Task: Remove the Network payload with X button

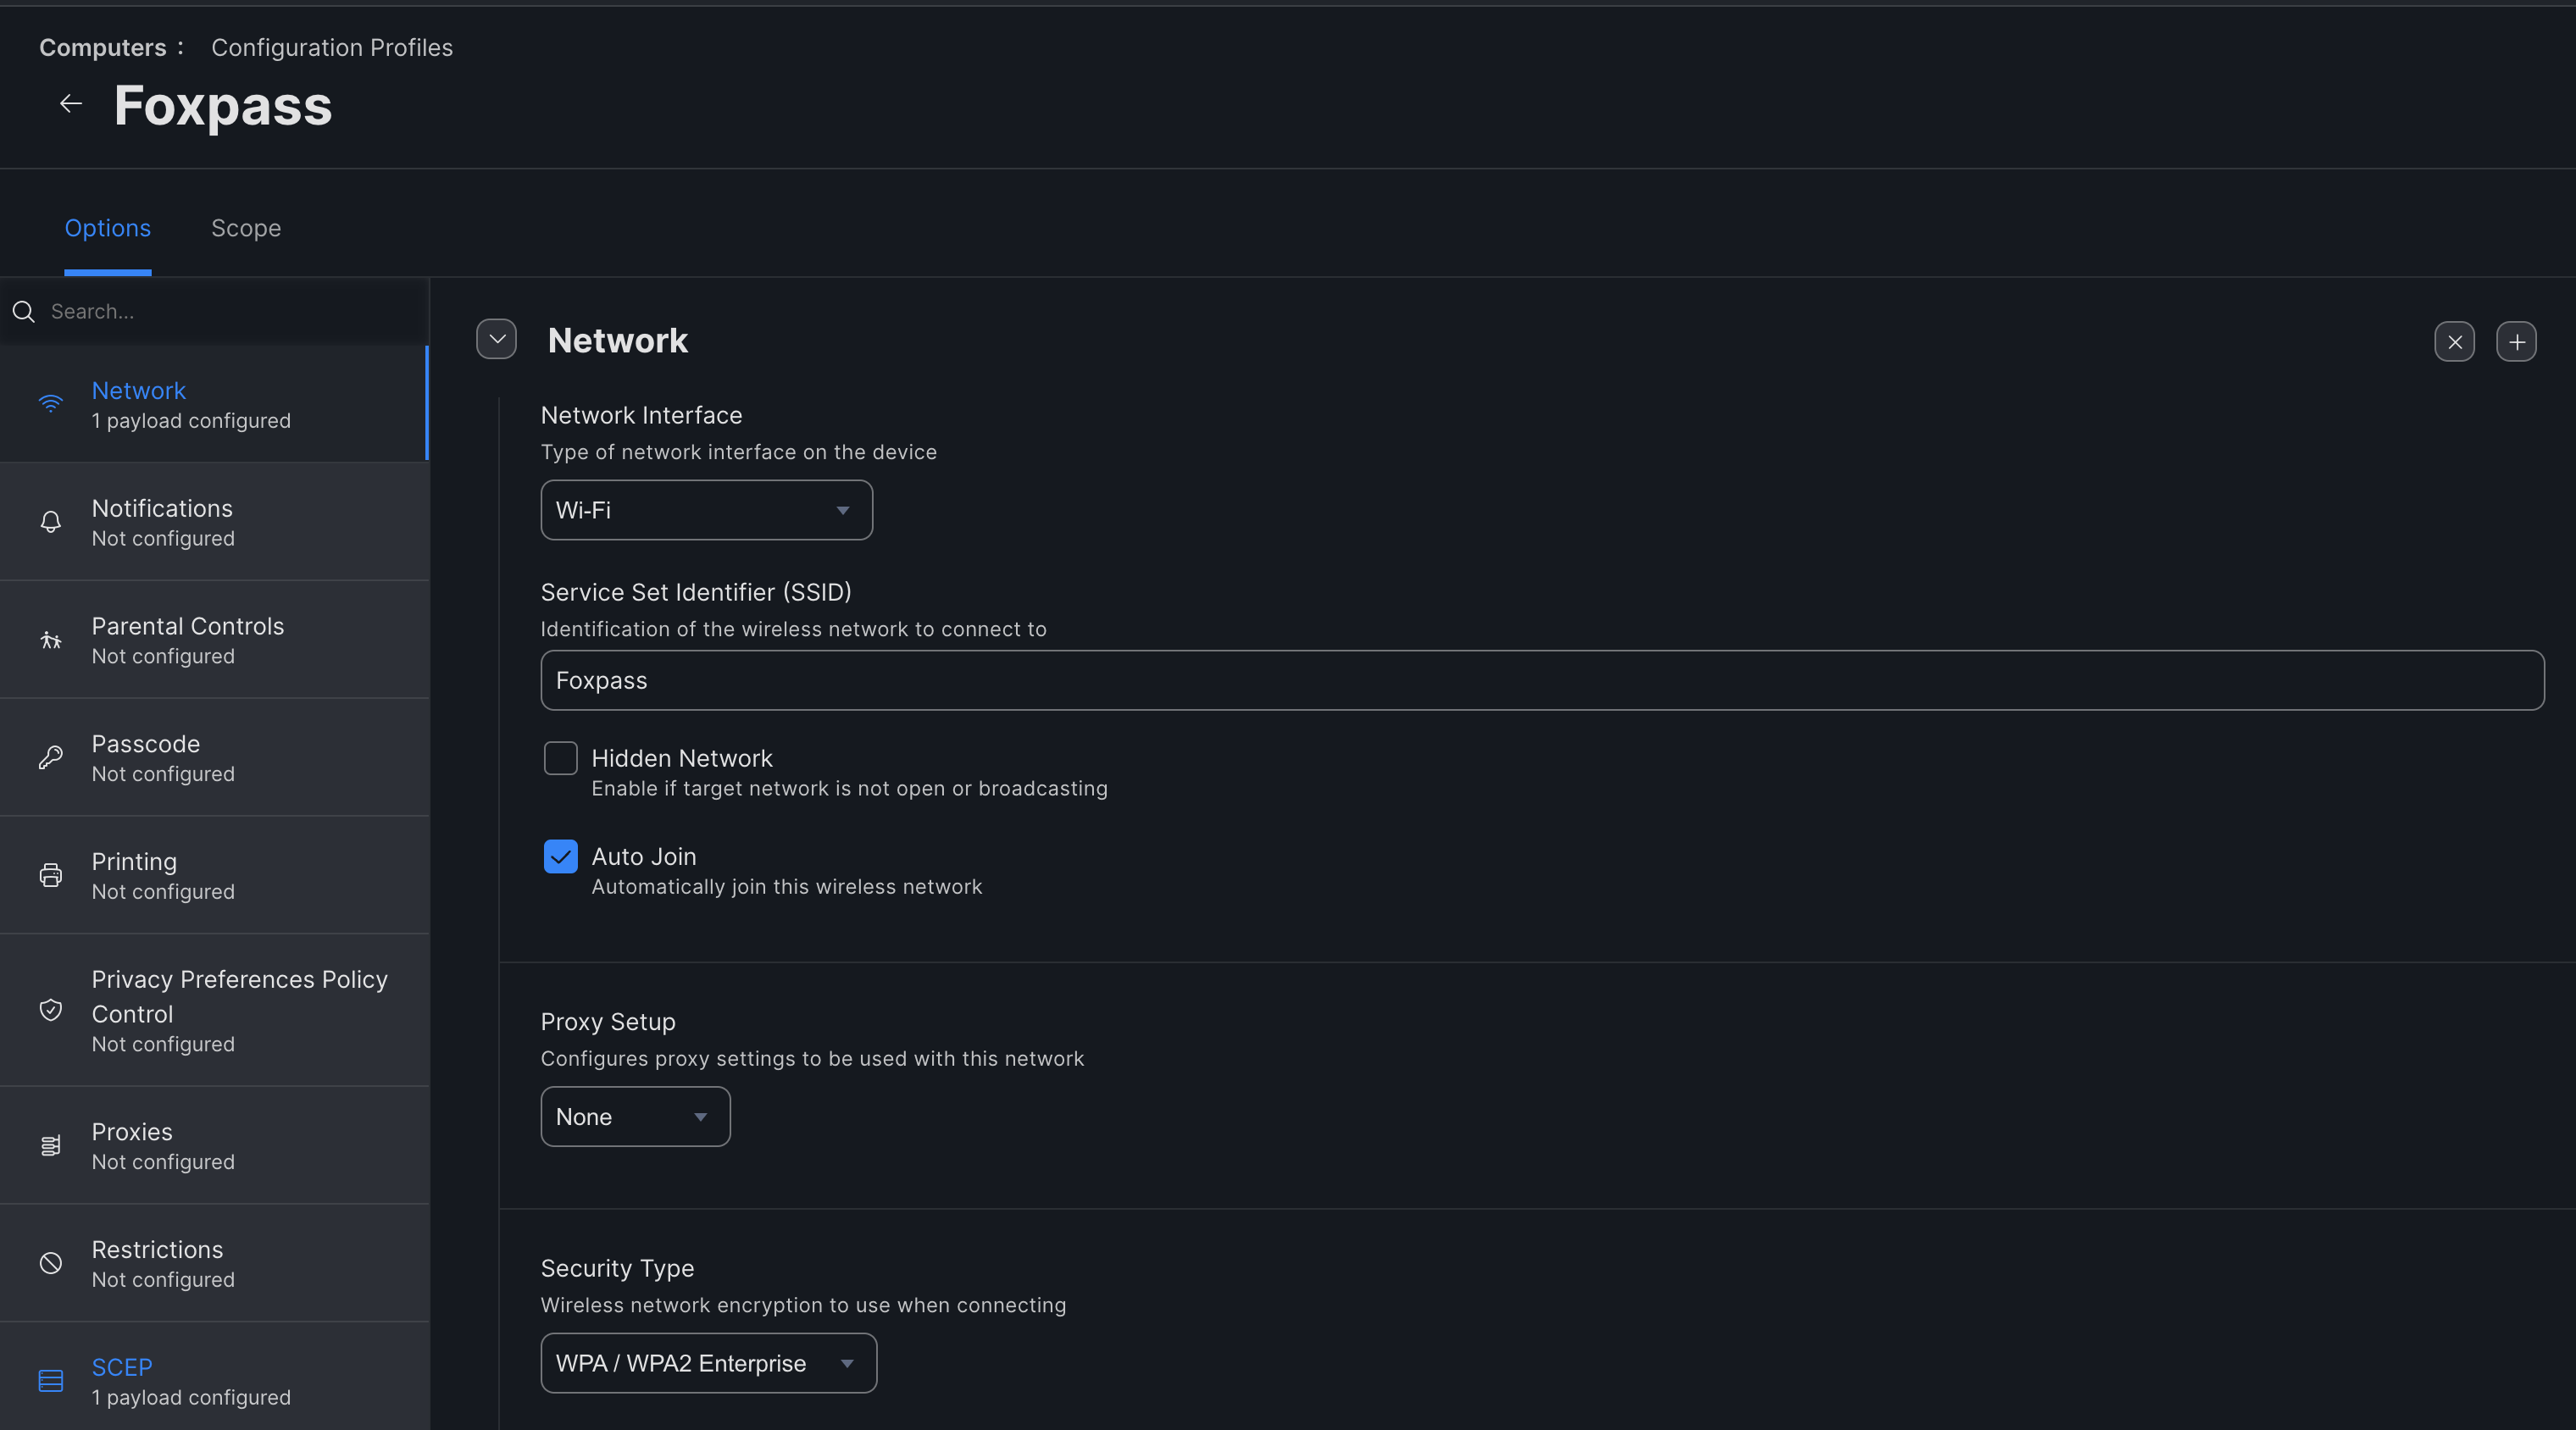Action: 2455,342
